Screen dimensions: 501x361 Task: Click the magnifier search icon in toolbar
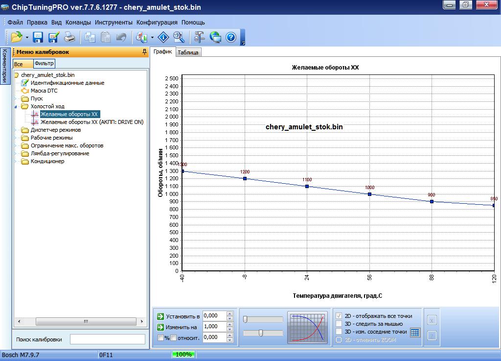[x=179, y=37]
